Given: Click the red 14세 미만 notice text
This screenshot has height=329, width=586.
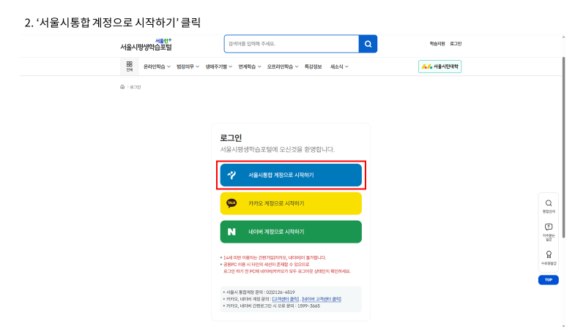Looking at the screenshot, I should point(273,258).
